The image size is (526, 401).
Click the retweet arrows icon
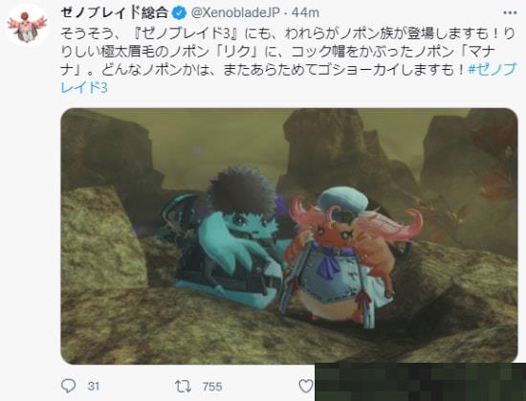click(184, 387)
